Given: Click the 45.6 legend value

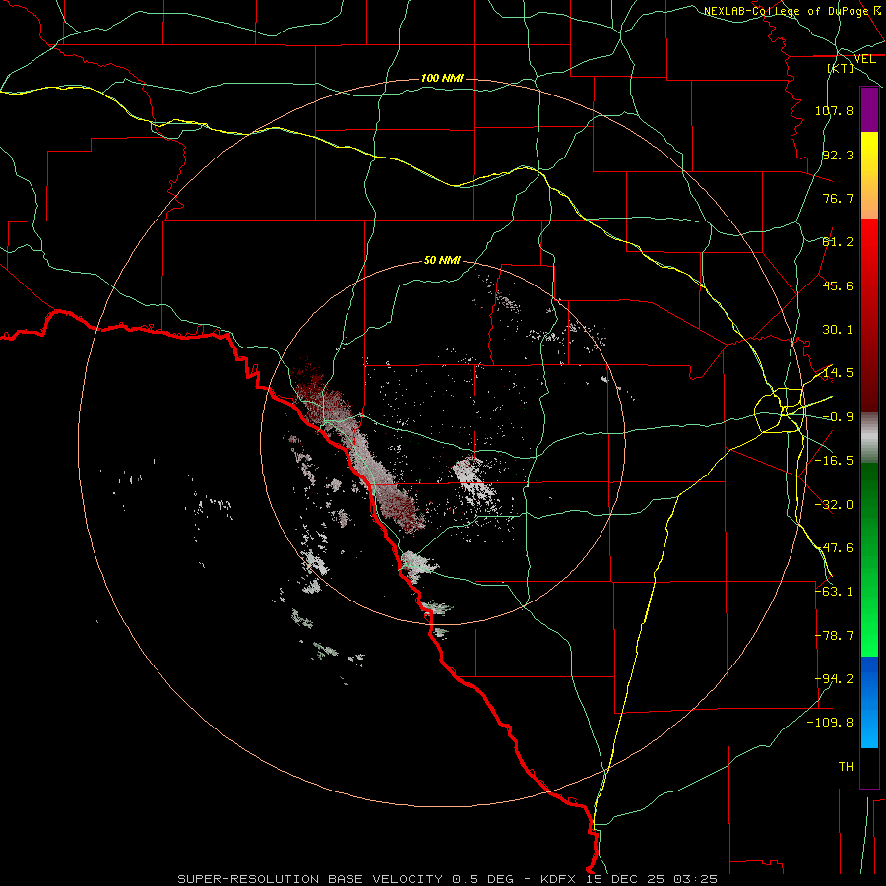Looking at the screenshot, I should tap(838, 285).
